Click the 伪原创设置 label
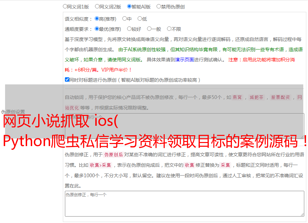308x223 pixels. [x=13, y=112]
